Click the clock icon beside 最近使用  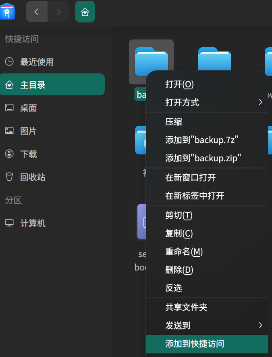[9, 62]
